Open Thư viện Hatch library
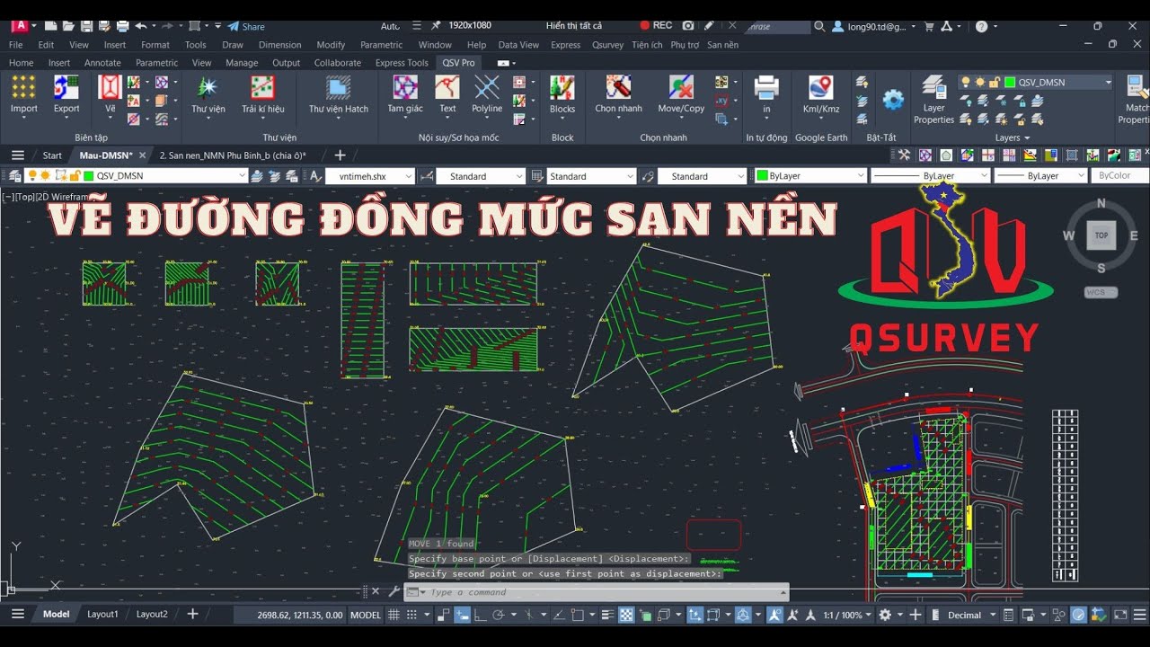The image size is (1150, 647). (339, 95)
